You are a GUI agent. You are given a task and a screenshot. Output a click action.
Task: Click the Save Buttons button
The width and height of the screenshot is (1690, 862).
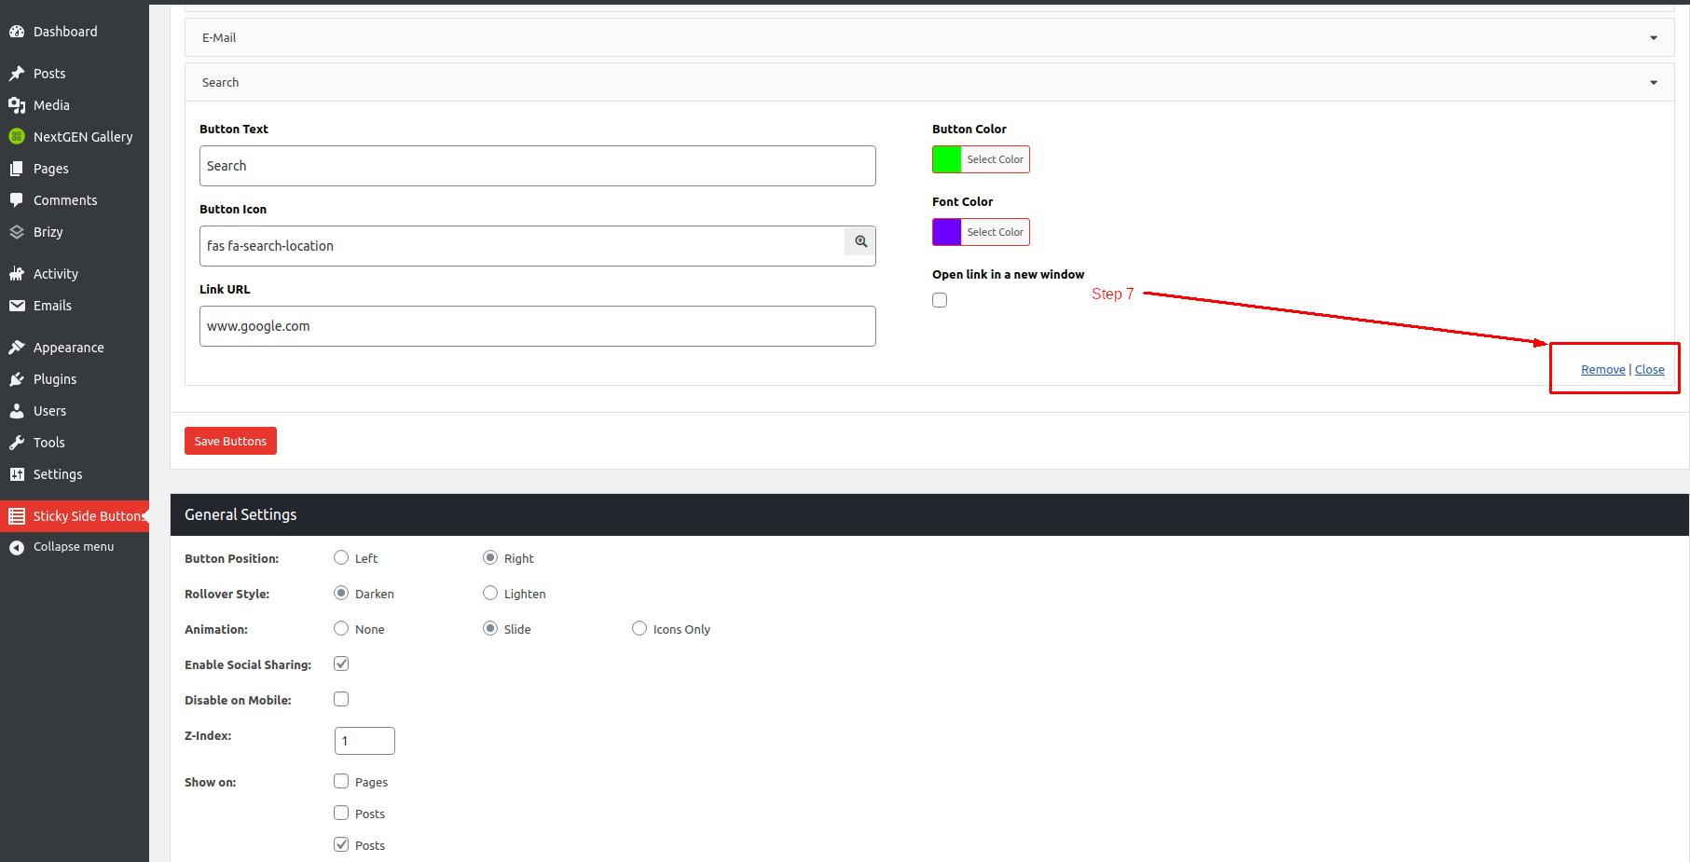pos(230,441)
